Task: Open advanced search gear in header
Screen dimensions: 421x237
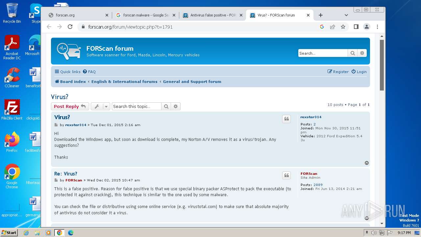Action: click(362, 53)
